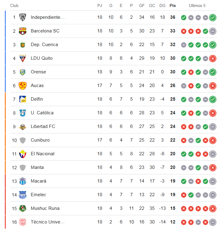The height and width of the screenshot is (235, 223).
Task: Click the Emelec blue crest icon
Action: pyautogui.click(x=23, y=195)
